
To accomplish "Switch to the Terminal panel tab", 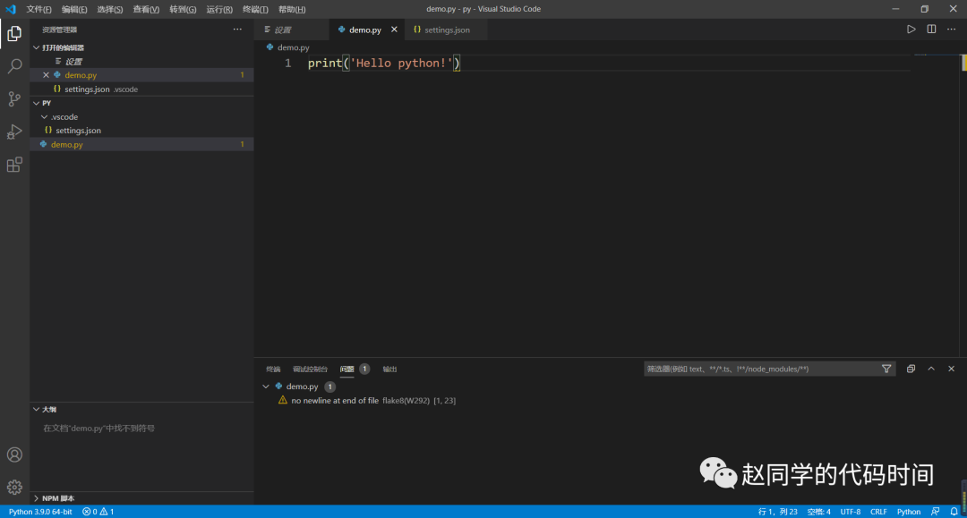I will pos(273,369).
